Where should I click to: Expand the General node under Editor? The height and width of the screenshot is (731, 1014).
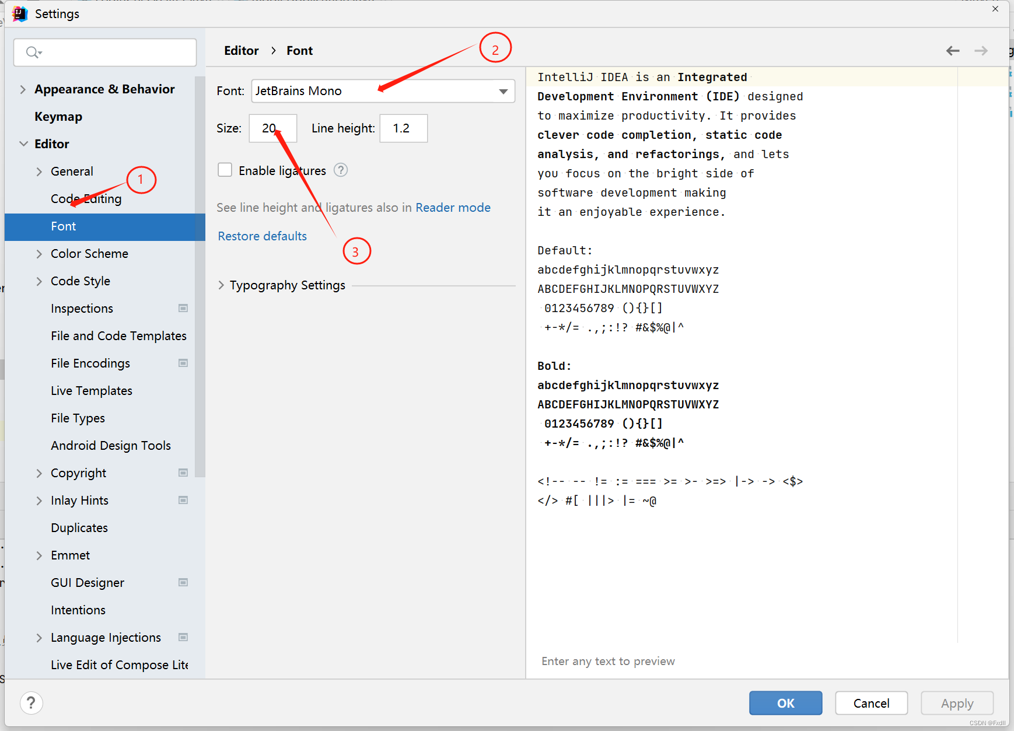pos(39,172)
